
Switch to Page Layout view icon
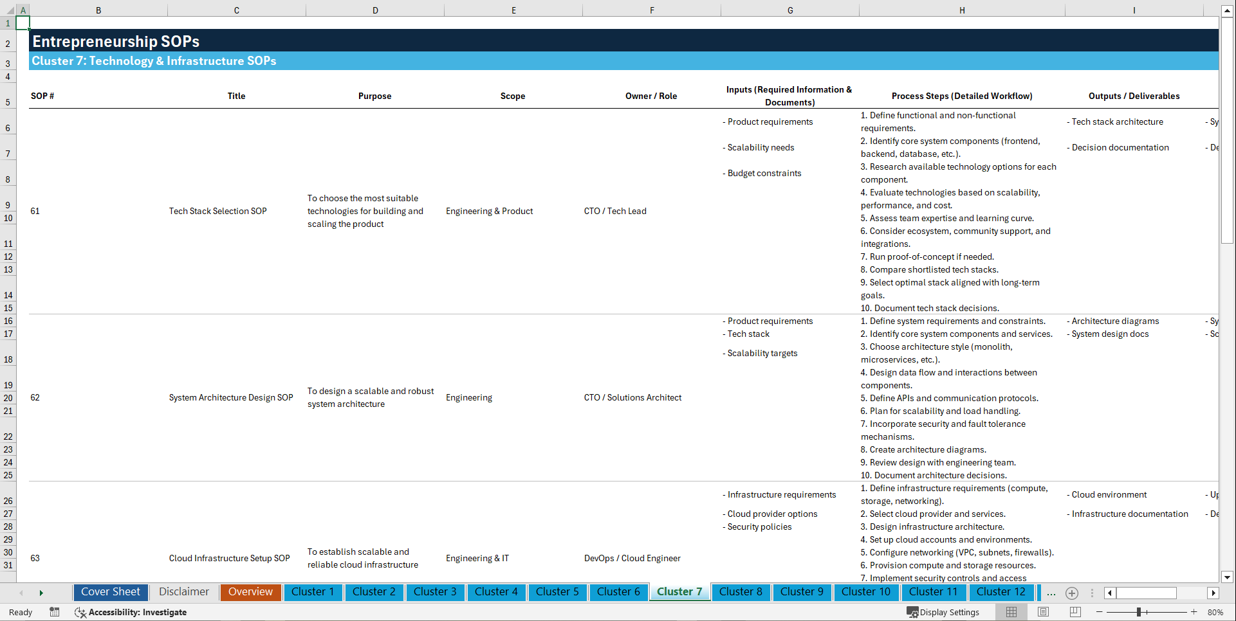pyautogui.click(x=1042, y=612)
